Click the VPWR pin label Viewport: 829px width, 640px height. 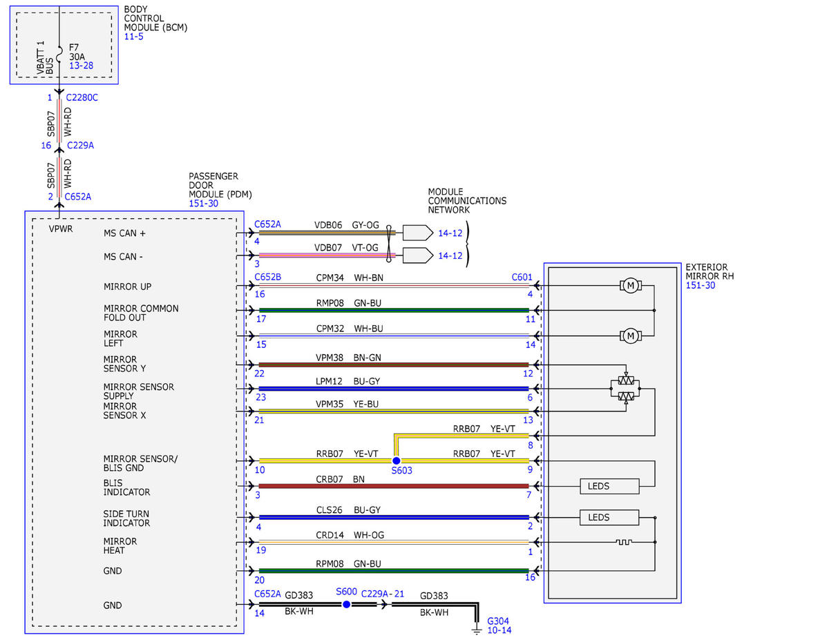pyautogui.click(x=61, y=228)
